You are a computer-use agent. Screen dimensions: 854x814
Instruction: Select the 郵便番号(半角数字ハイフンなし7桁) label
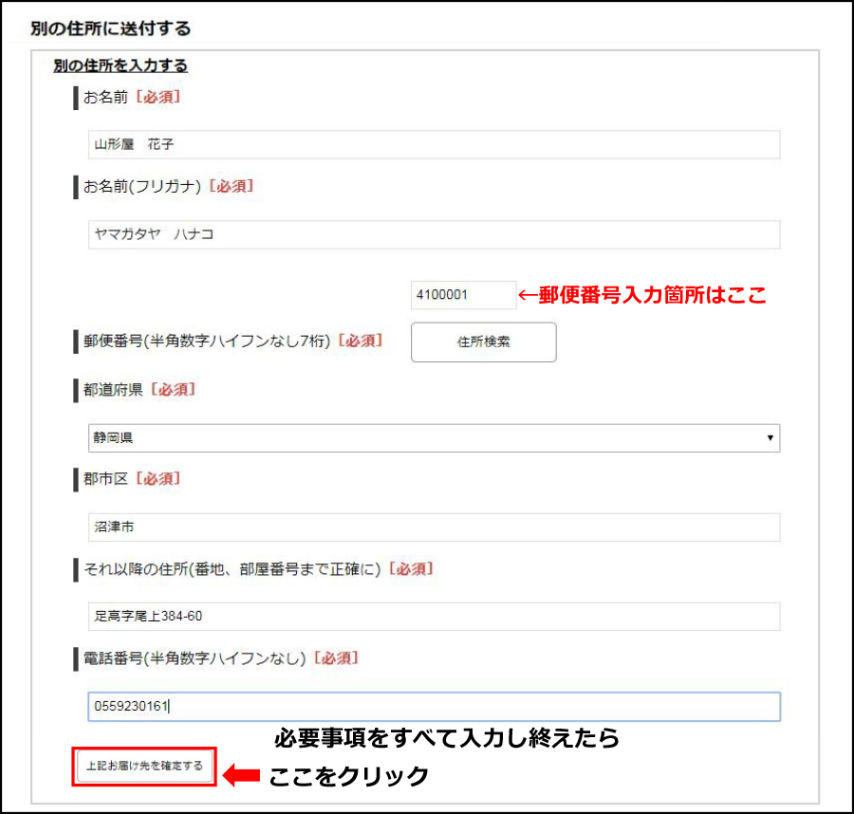(206, 341)
